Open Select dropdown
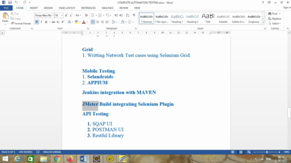The width and height of the screenshot is (291, 163). (x=275, y=24)
